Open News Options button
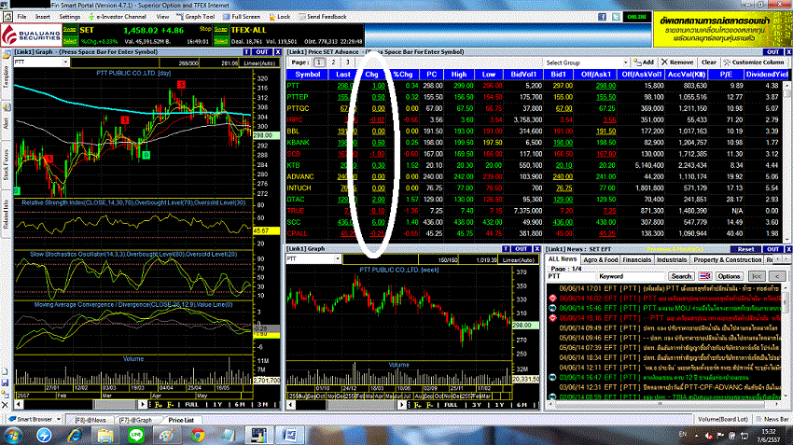793x445 pixels. (729, 276)
